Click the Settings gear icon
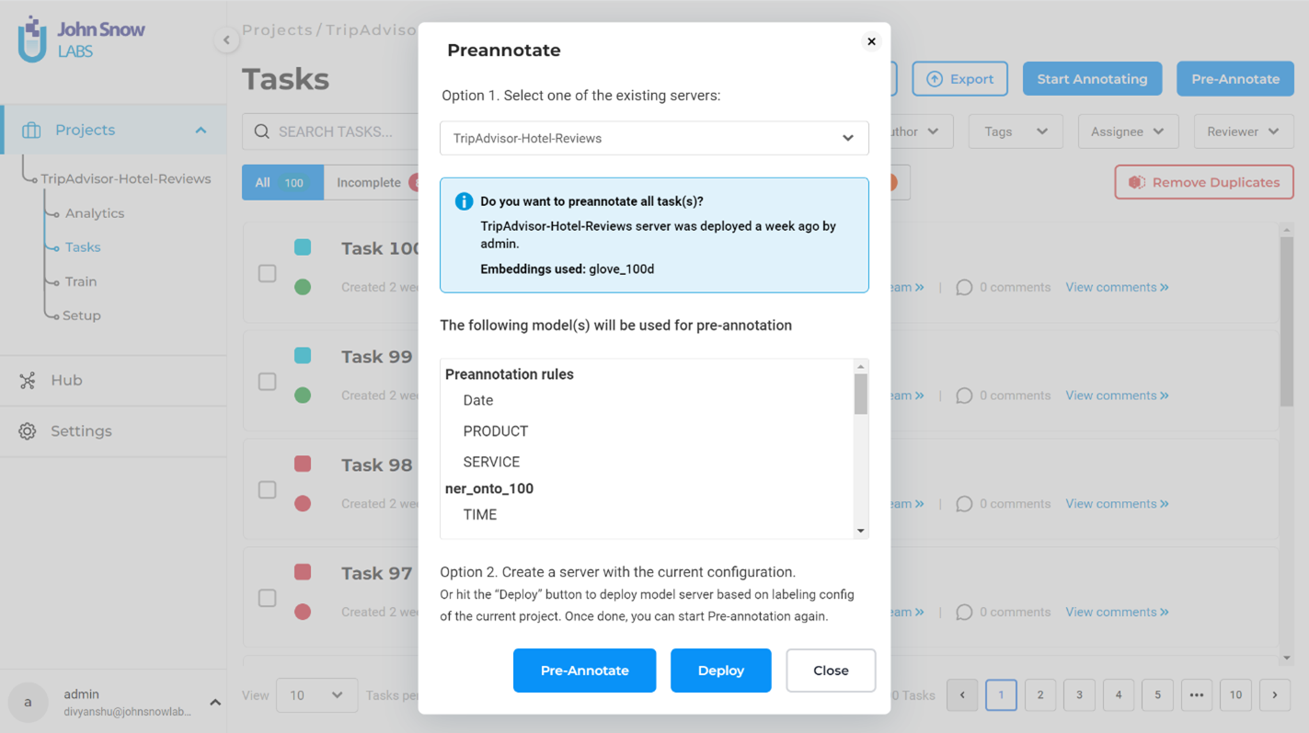Image resolution: width=1309 pixels, height=733 pixels. coord(28,431)
